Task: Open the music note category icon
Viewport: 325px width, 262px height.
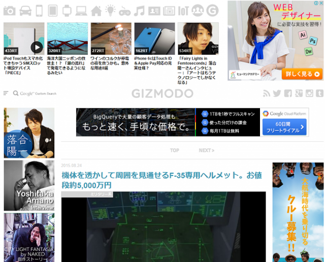Action: pyautogui.click(x=139, y=11)
